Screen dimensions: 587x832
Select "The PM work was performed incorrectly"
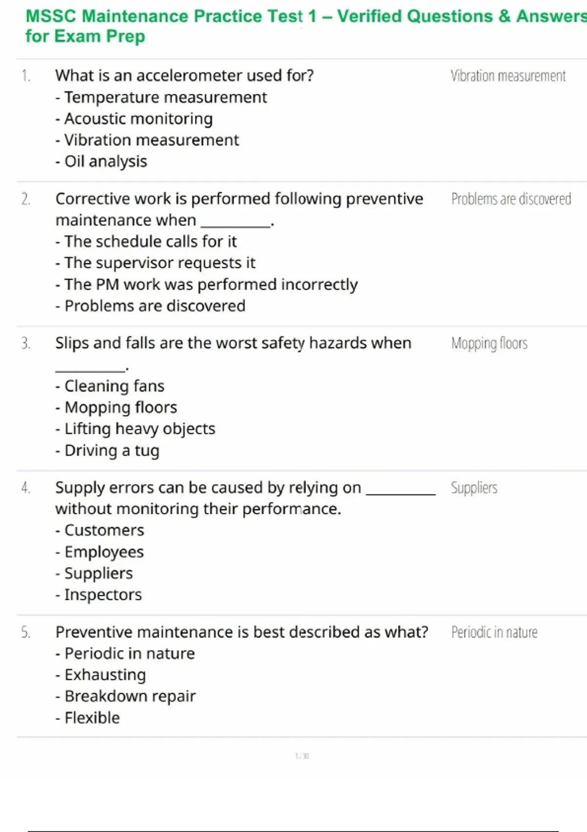pos(211,284)
